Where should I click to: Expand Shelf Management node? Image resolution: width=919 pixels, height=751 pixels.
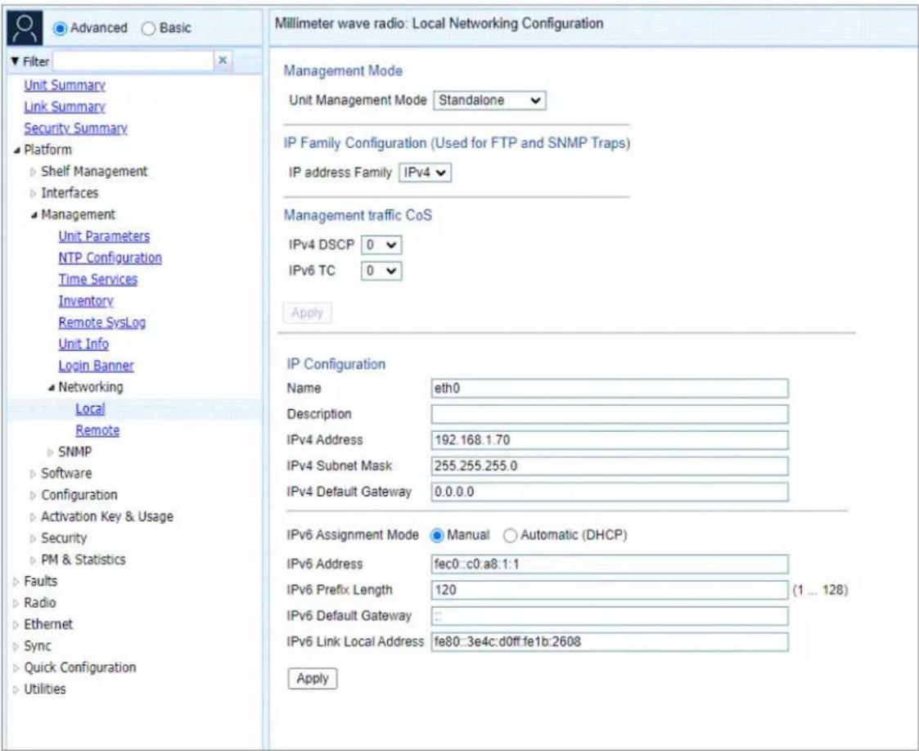point(34,173)
